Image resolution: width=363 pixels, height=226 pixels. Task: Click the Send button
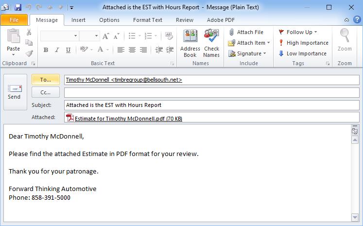pos(14,91)
